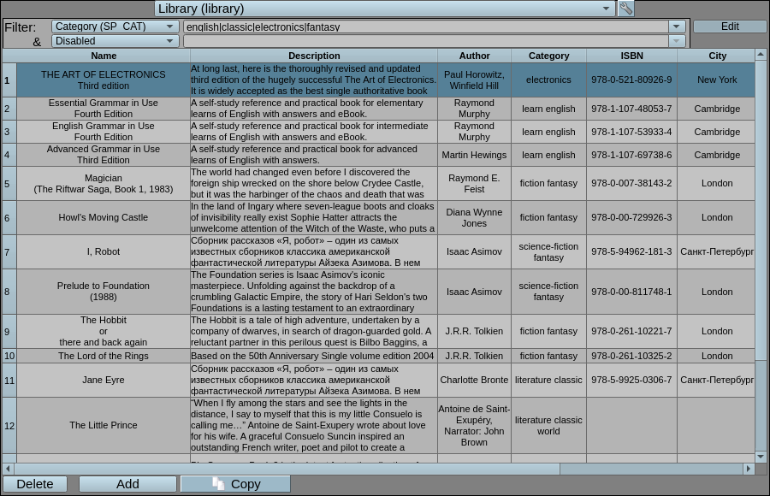Click ISBN 978-0-007-38143-2 cell
This screenshot has height=496, width=770.
click(631, 184)
